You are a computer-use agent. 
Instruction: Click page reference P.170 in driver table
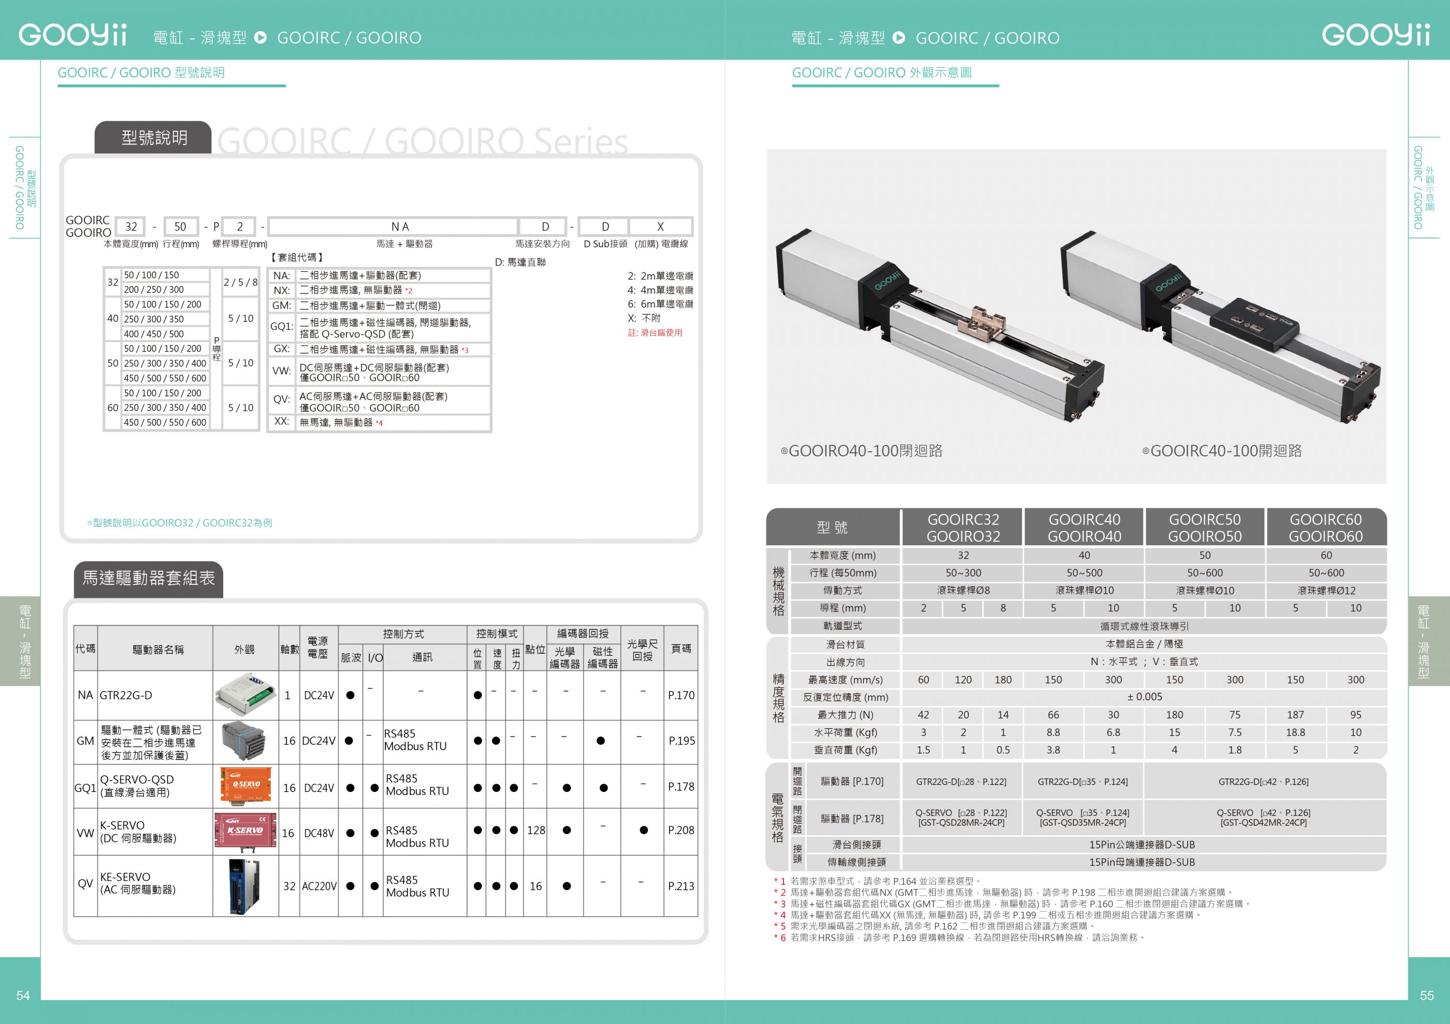(681, 696)
